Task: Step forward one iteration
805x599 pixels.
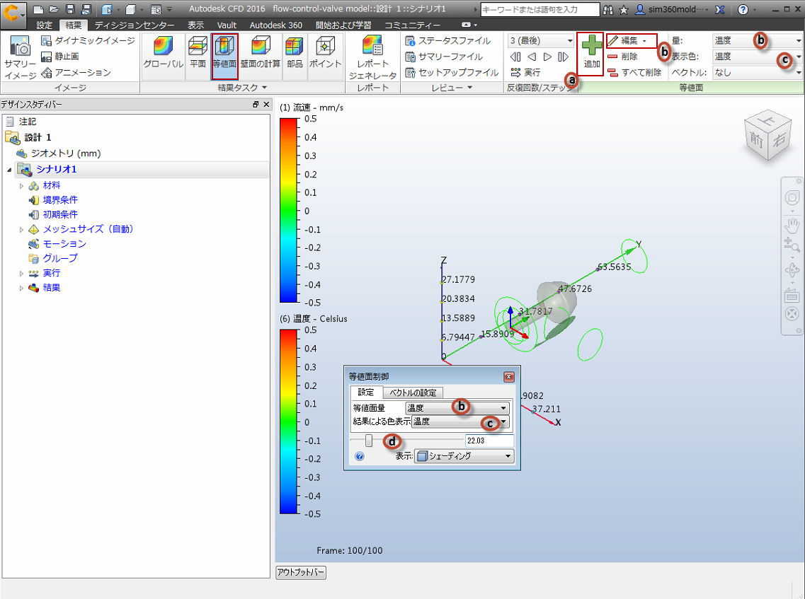Action: click(x=547, y=57)
